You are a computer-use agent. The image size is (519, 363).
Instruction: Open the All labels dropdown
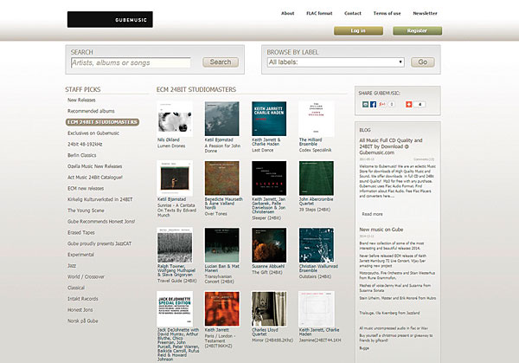click(x=336, y=62)
